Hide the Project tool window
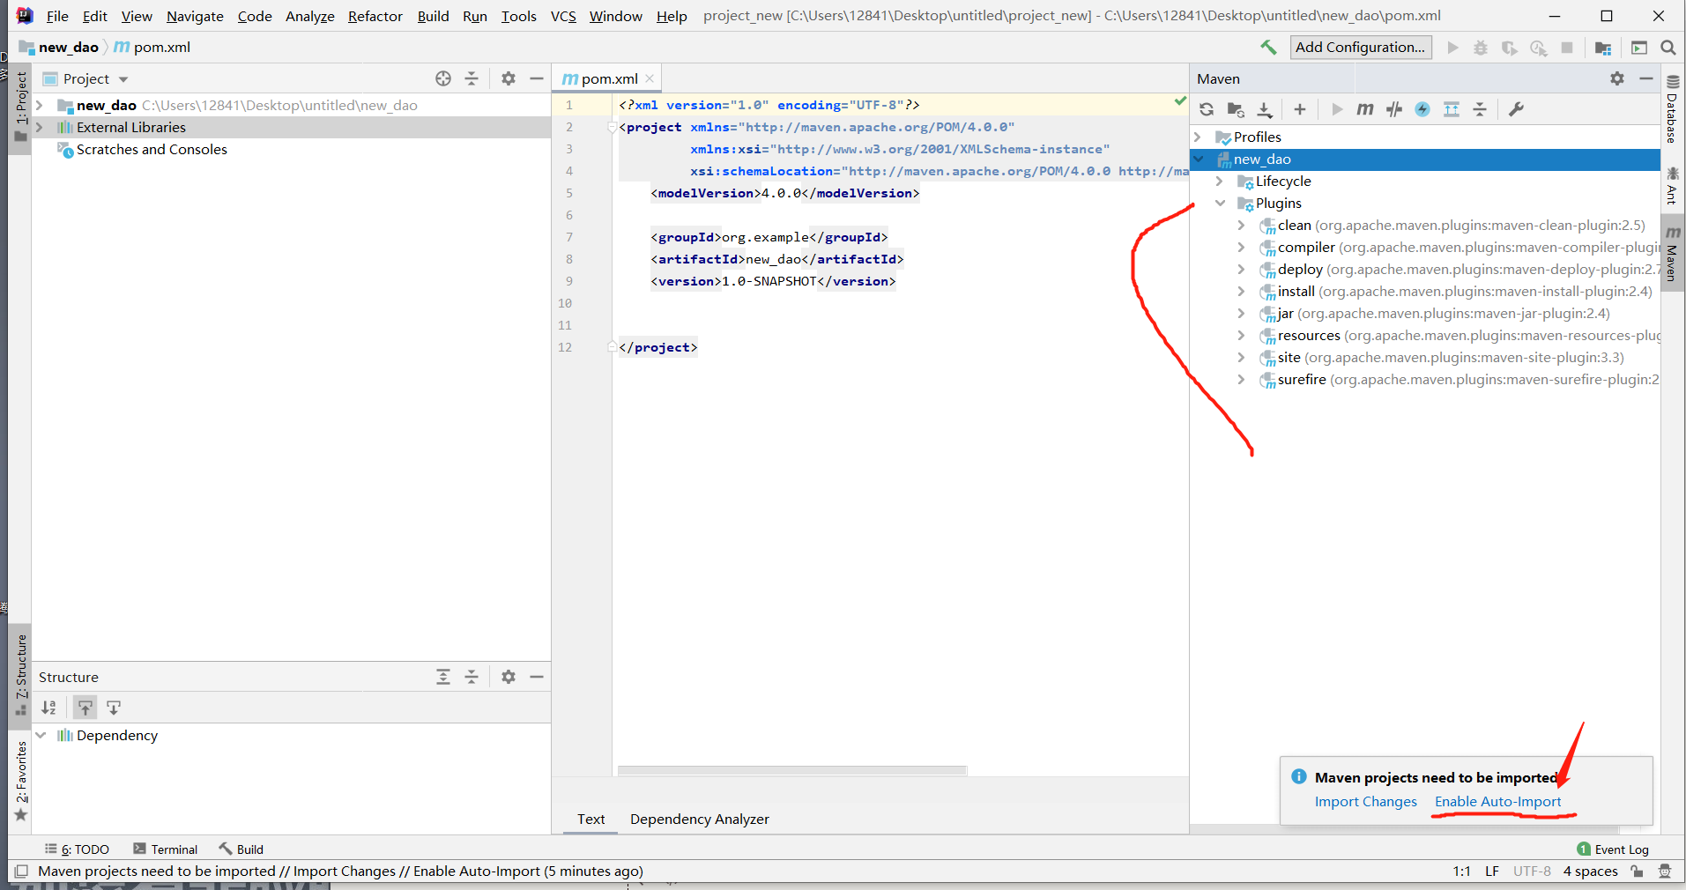1686x890 pixels. point(537,78)
